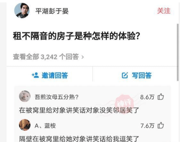
Task: Click the 7.6万 like count
Action: click(x=147, y=126)
